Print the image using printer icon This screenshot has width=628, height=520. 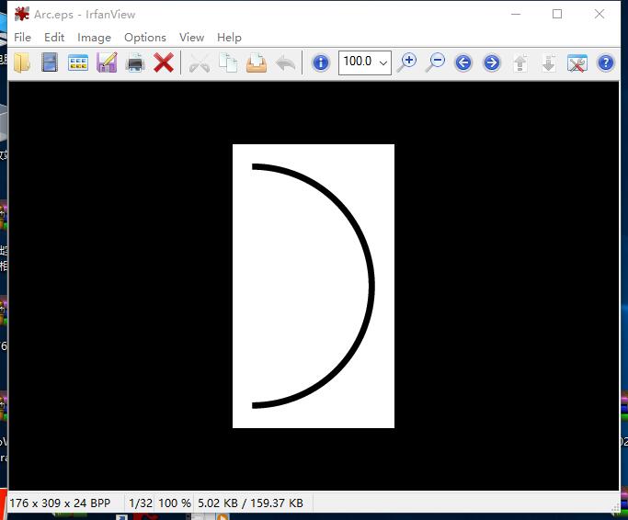coord(135,62)
